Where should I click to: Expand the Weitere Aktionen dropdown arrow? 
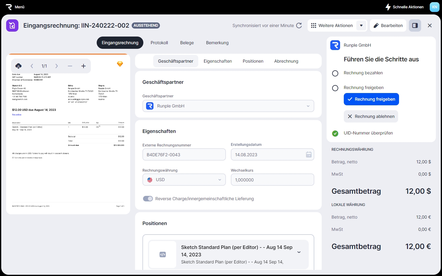coord(361,25)
